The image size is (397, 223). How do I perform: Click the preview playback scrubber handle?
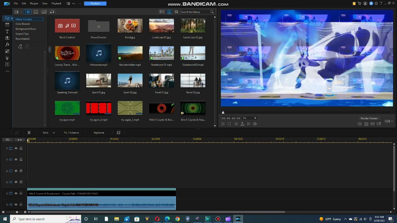223,113
